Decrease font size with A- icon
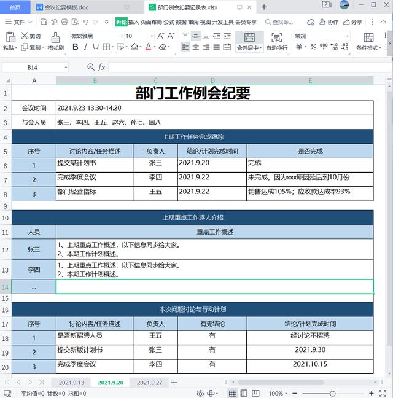 pos(171,36)
